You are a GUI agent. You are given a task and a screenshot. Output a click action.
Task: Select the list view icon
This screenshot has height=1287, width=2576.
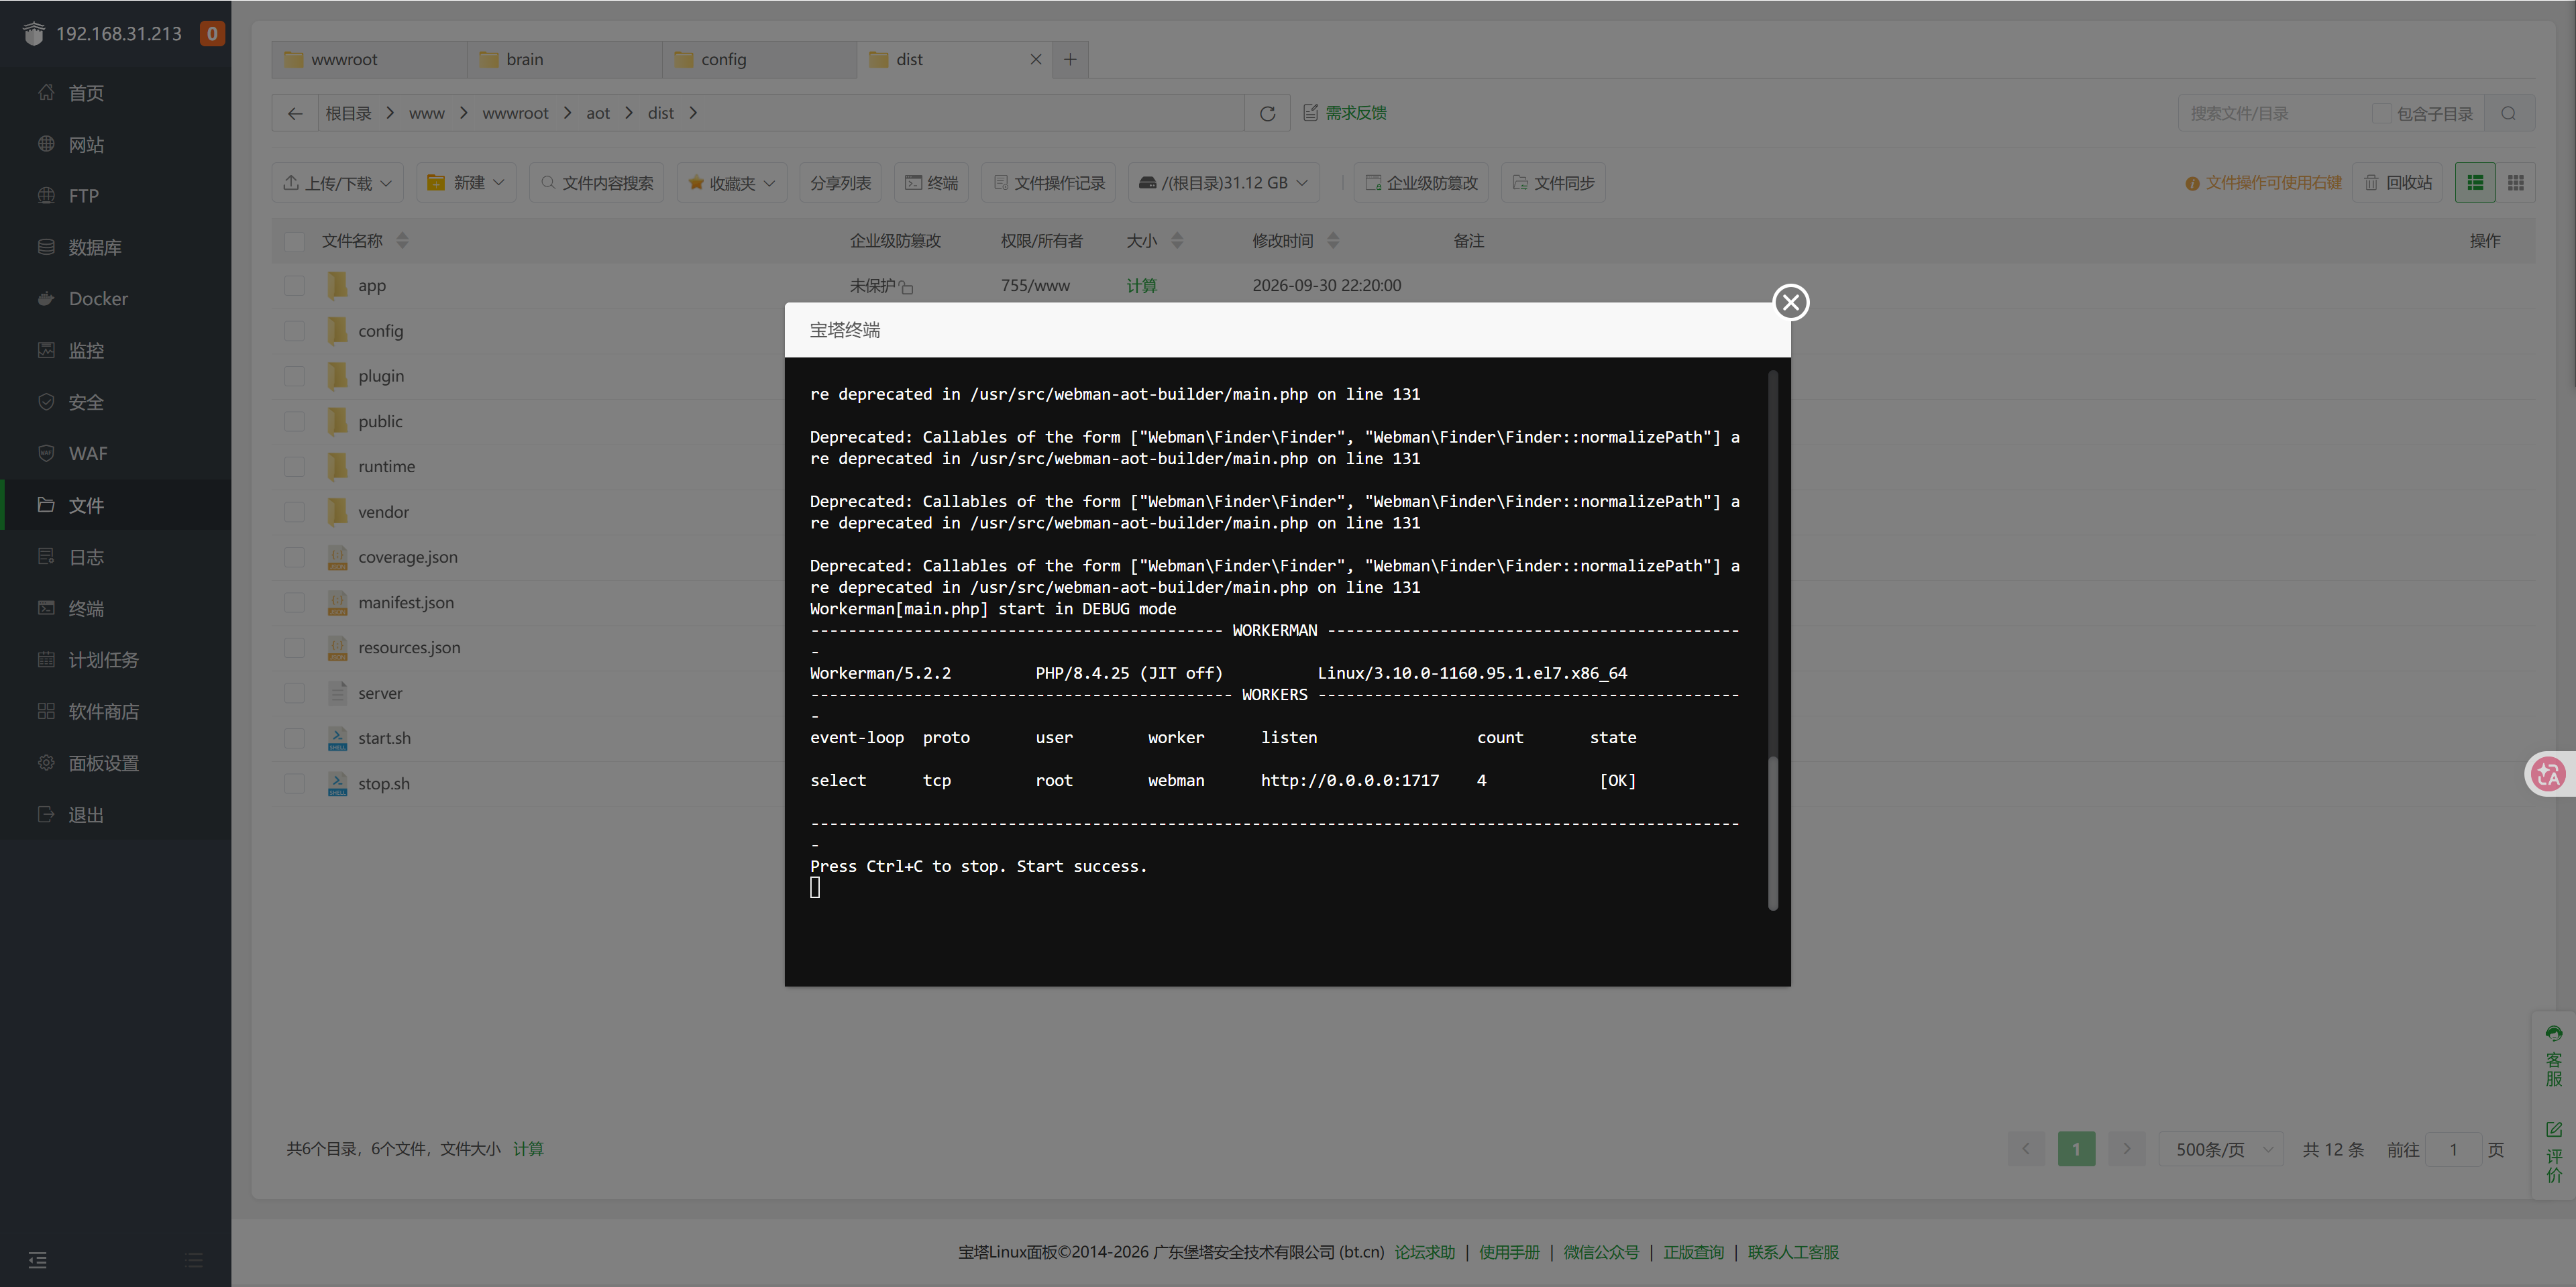pyautogui.click(x=2475, y=183)
